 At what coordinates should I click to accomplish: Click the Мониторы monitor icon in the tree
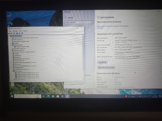pyautogui.click(x=13, y=64)
